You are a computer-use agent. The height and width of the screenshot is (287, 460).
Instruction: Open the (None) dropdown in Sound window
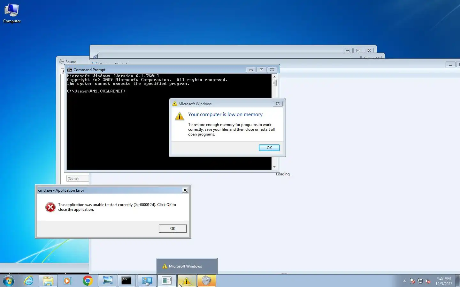point(78,179)
